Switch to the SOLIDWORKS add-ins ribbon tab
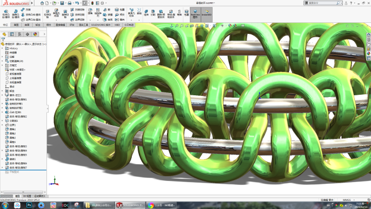371x209 pixels. click(101, 25)
